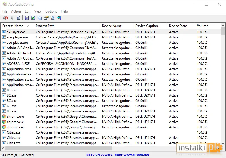
Task: Click the Volume value of the 5KPlayer.exe row
Action: pos(202,32)
